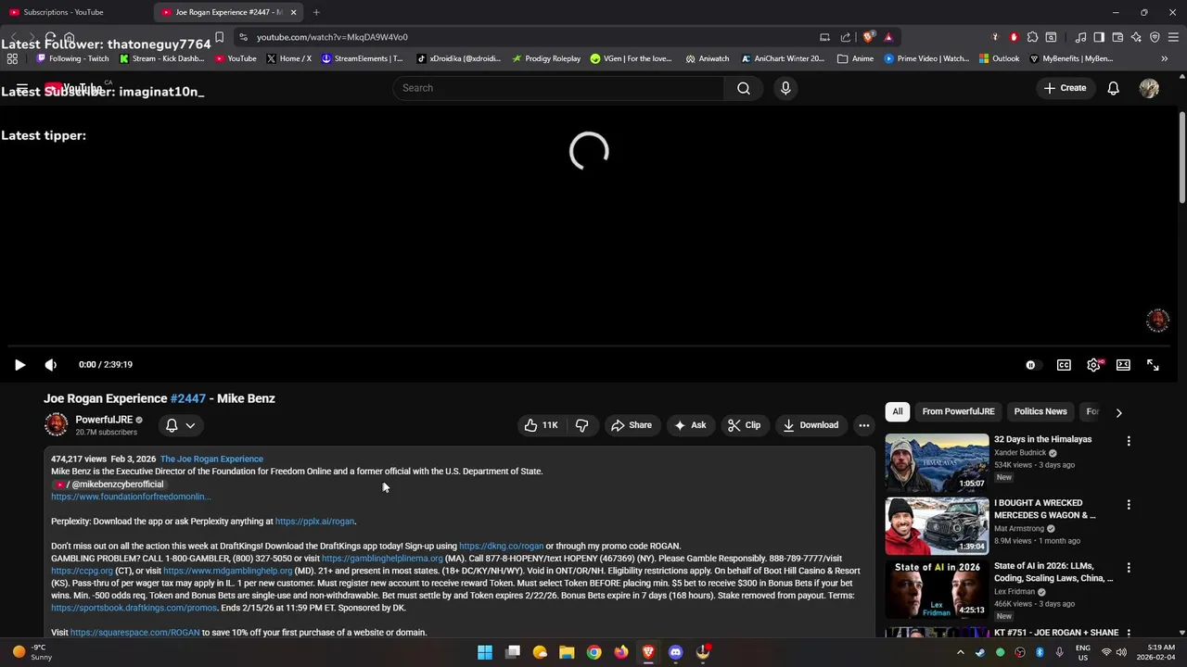Viewport: 1187px width, 667px height.
Task: Enter fullscreen on the video player
Action: 1153,365
